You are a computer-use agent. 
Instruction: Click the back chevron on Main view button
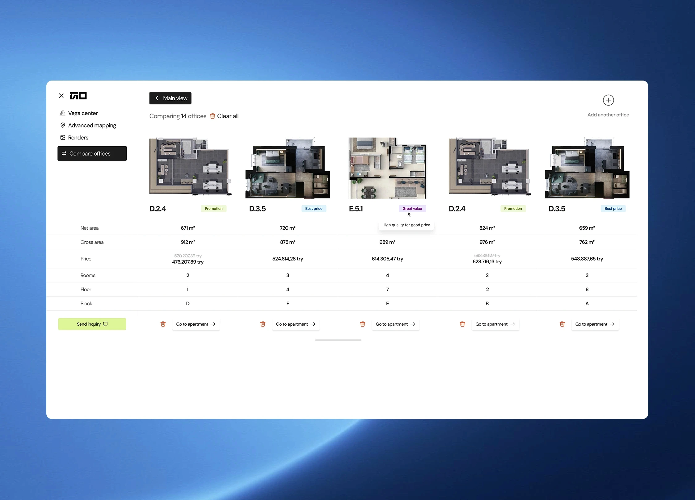click(157, 98)
